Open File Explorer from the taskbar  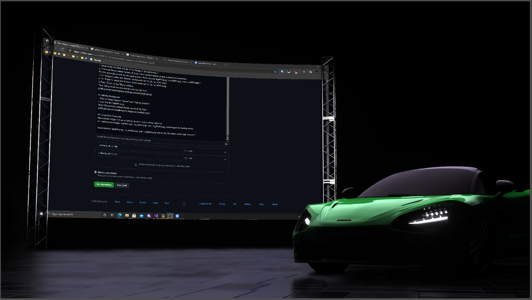click(x=127, y=216)
